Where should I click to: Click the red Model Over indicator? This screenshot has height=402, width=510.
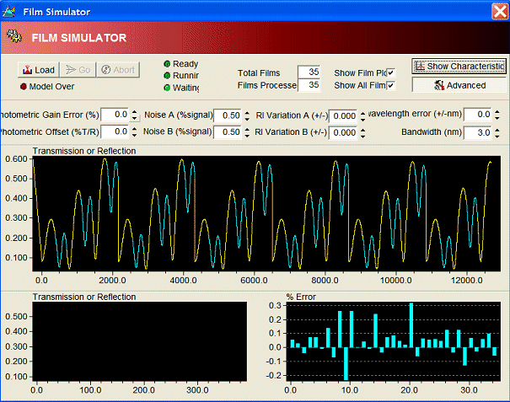coord(24,87)
